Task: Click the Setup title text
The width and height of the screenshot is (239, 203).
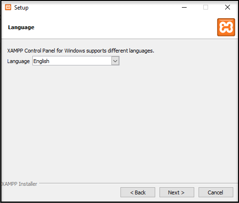Action: (21, 8)
